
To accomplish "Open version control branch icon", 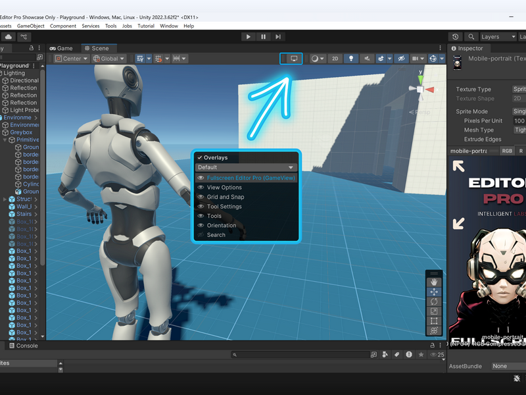I will pyautogui.click(x=24, y=37).
